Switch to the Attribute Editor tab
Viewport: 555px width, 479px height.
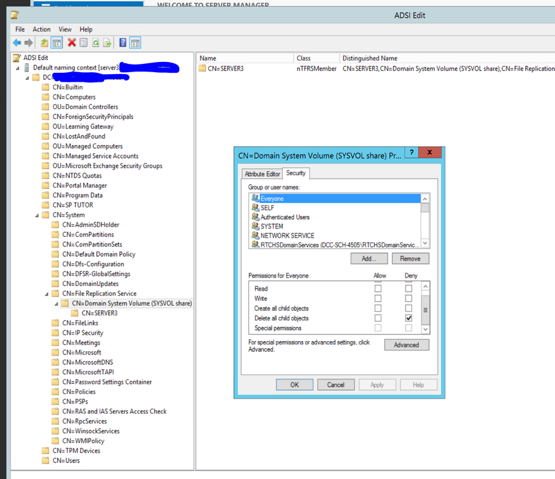pyautogui.click(x=262, y=174)
